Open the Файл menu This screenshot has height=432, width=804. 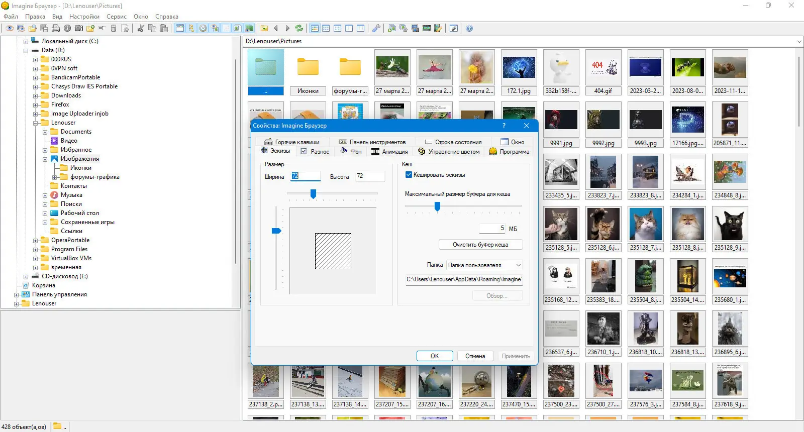[11, 17]
